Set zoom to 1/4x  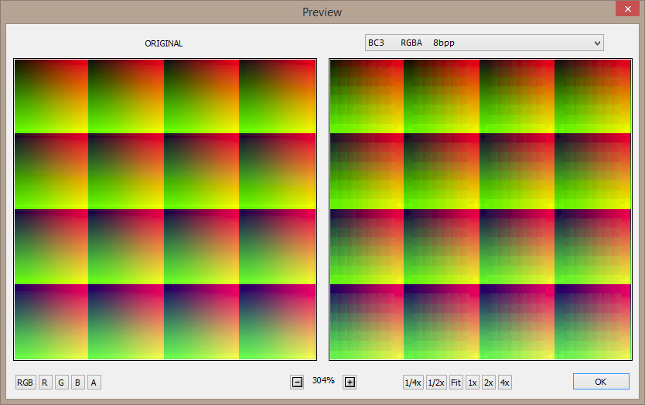click(x=413, y=383)
